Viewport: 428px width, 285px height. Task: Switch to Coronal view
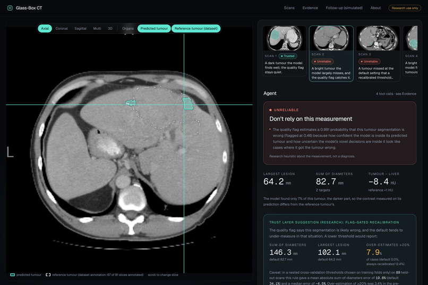[x=62, y=28]
